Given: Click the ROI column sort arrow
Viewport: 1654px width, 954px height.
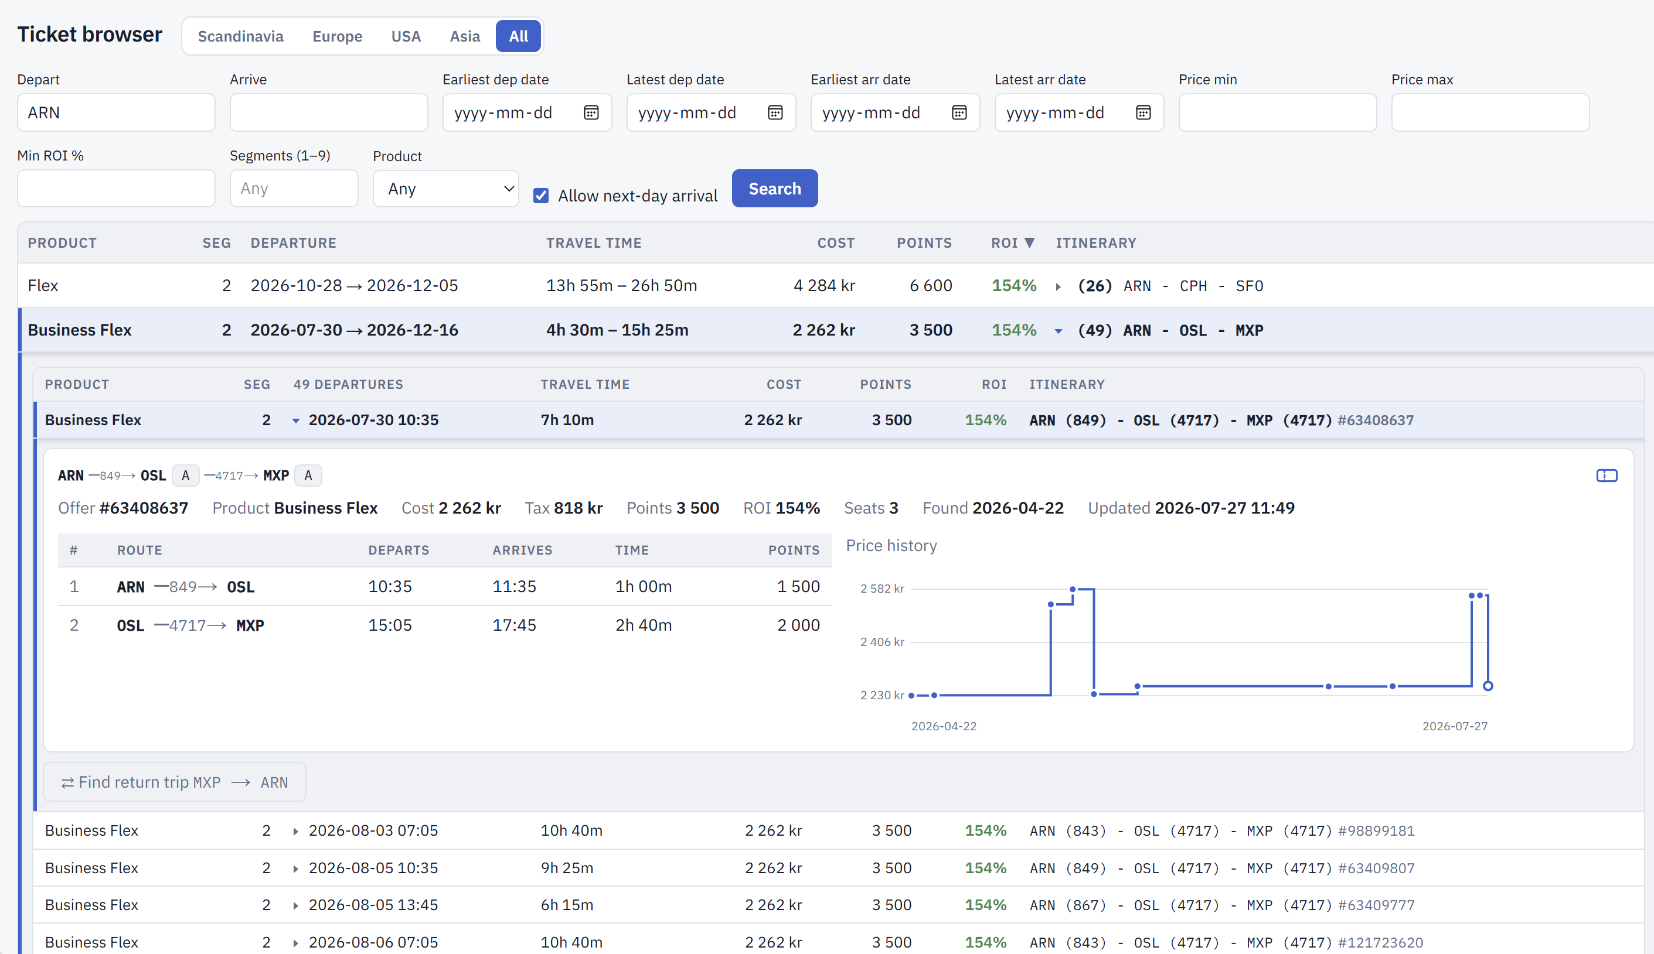Looking at the screenshot, I should pos(1030,243).
